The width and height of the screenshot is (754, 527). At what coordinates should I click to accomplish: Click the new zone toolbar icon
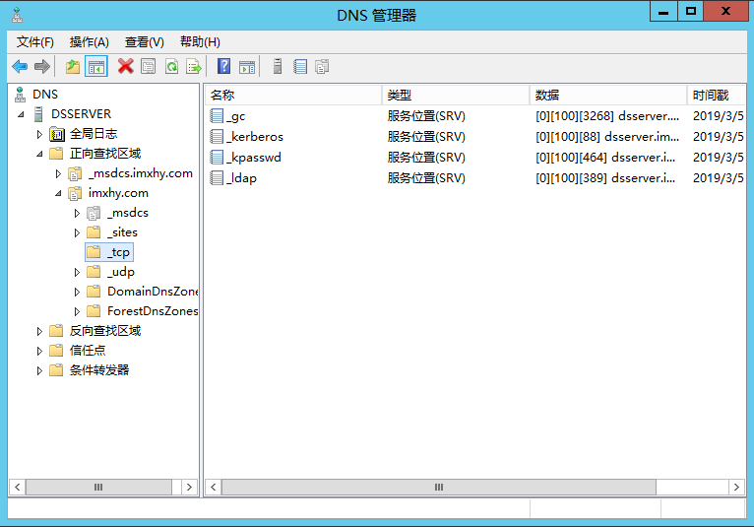click(322, 66)
